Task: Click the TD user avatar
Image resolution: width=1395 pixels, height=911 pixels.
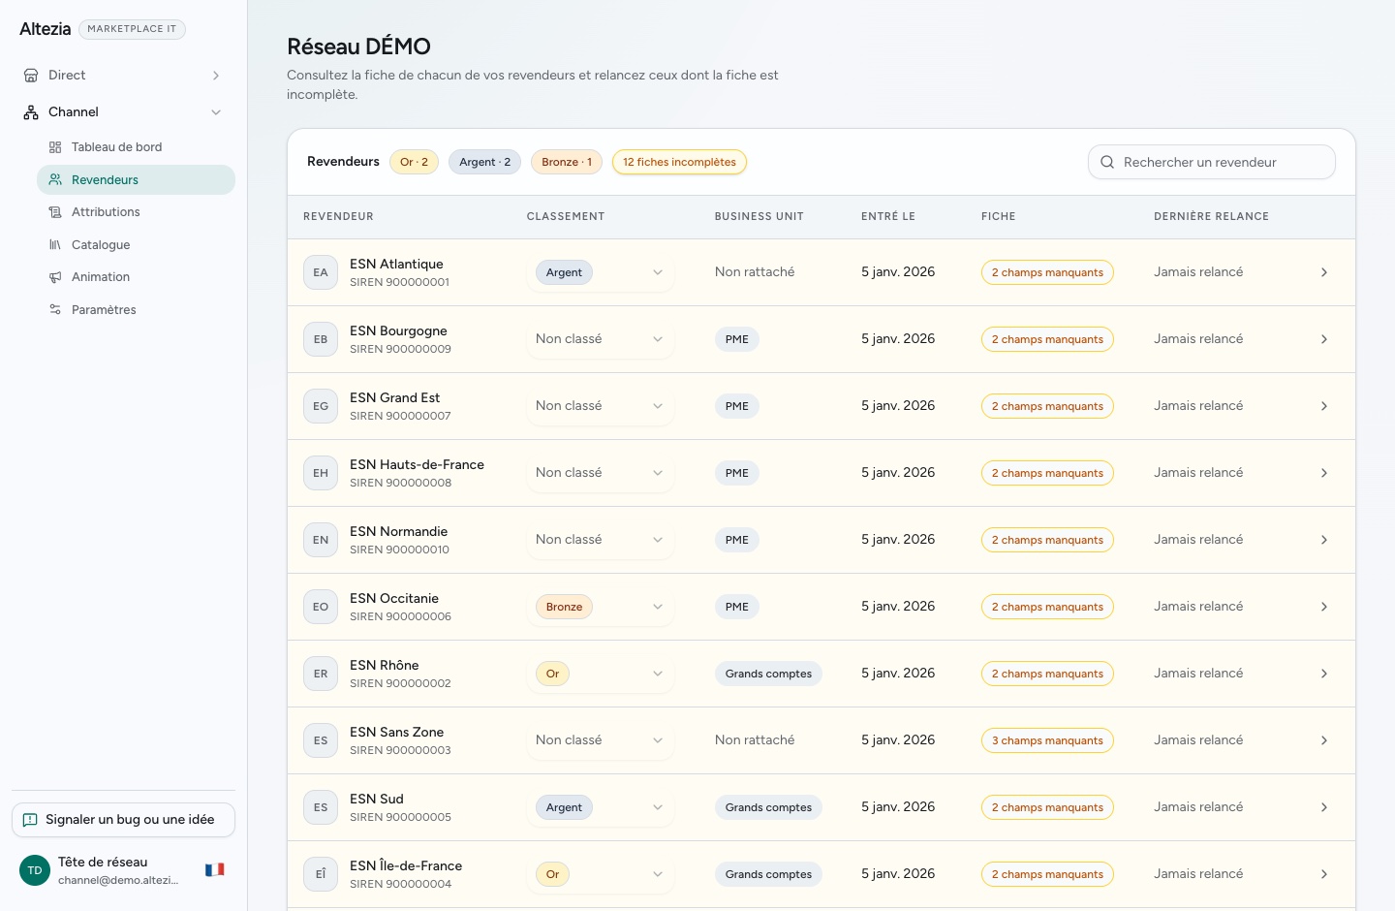Action: pyautogui.click(x=35, y=870)
